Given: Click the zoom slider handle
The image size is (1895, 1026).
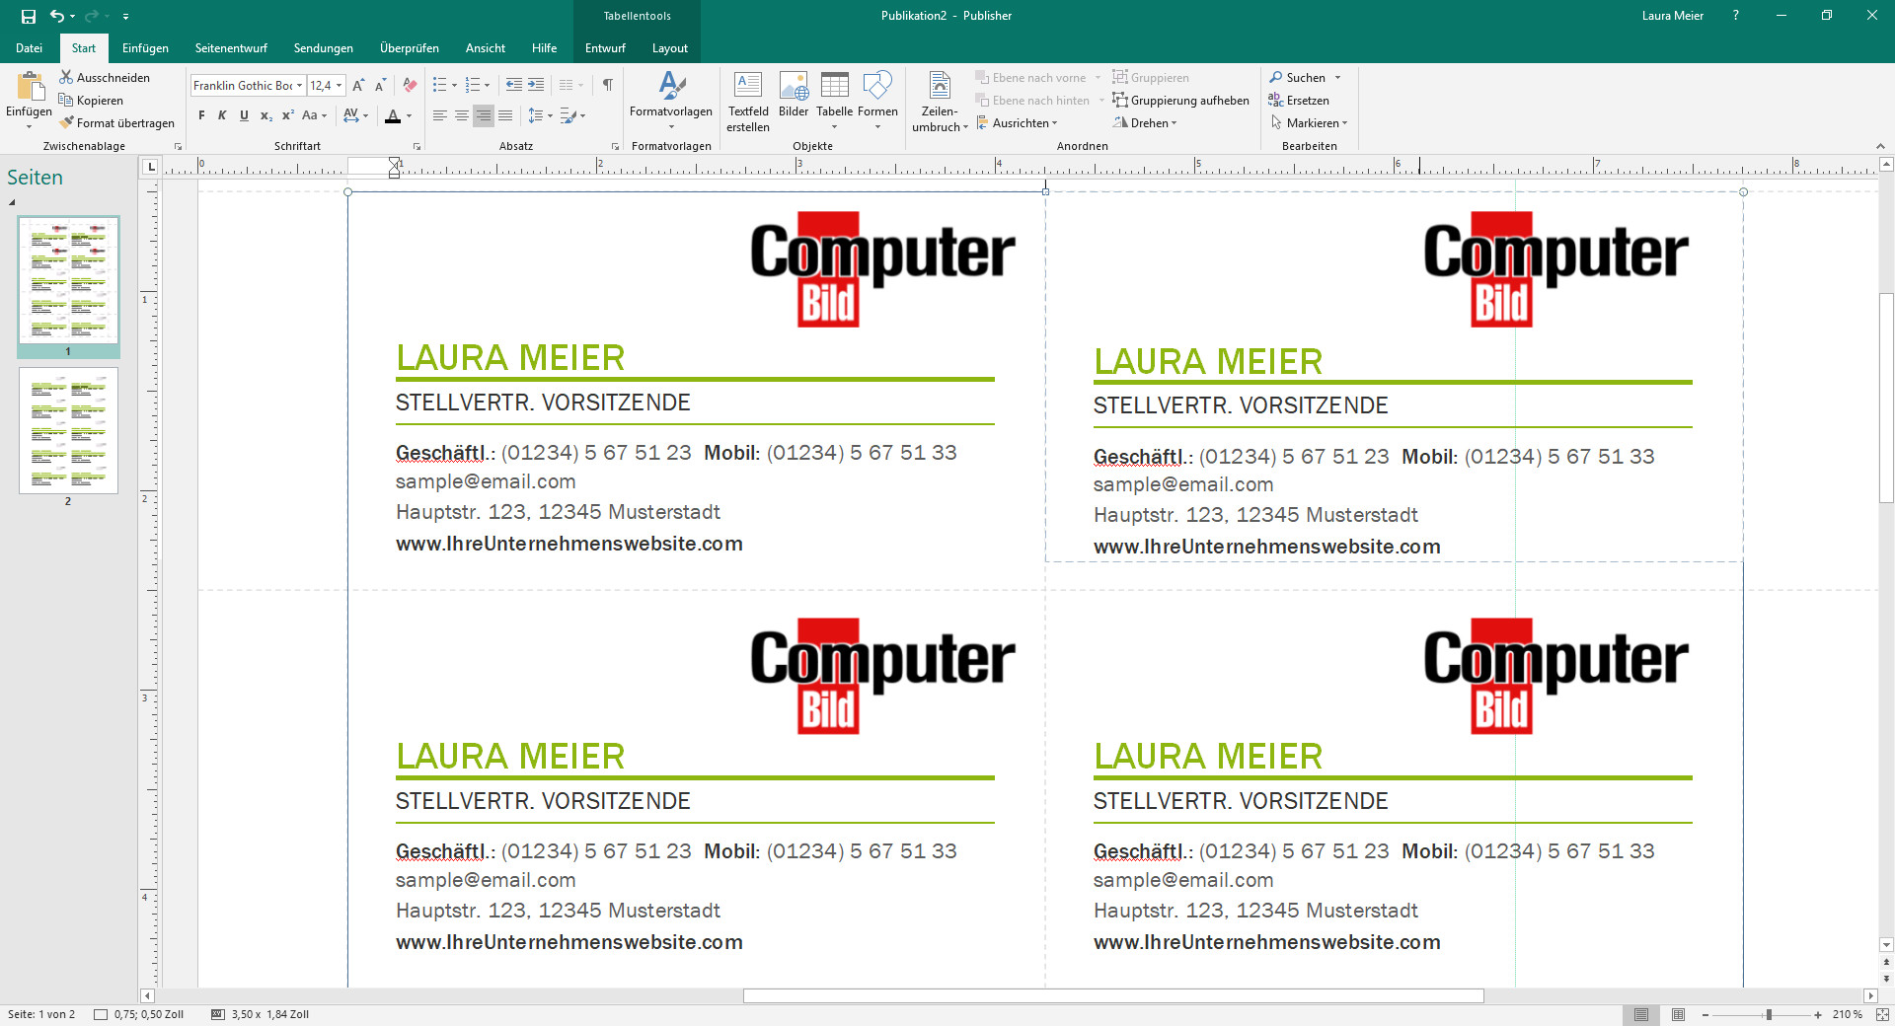Looking at the screenshot, I should 1769,1014.
